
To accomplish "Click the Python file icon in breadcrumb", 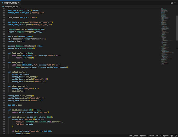I will click(3, 7).
